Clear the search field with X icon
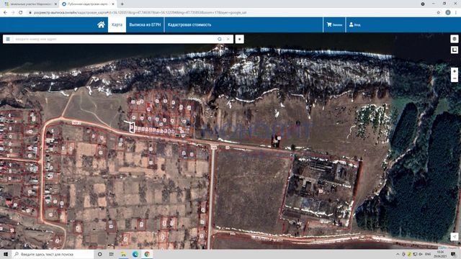 (228, 39)
